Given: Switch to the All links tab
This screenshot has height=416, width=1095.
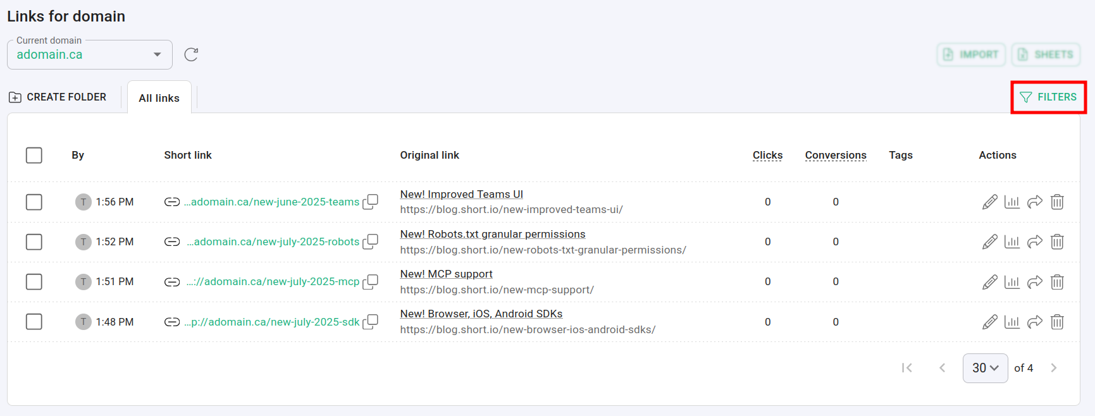Looking at the screenshot, I should tap(159, 98).
